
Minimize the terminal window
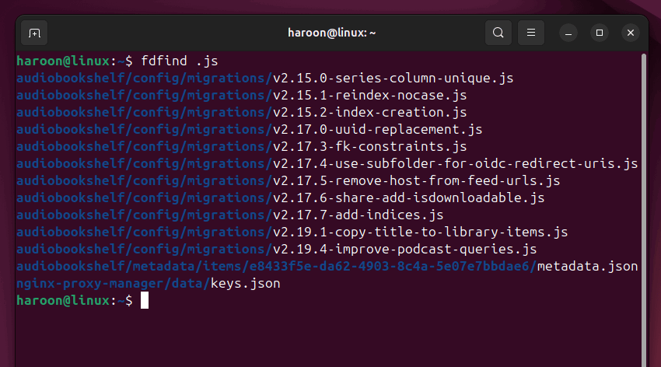[568, 33]
